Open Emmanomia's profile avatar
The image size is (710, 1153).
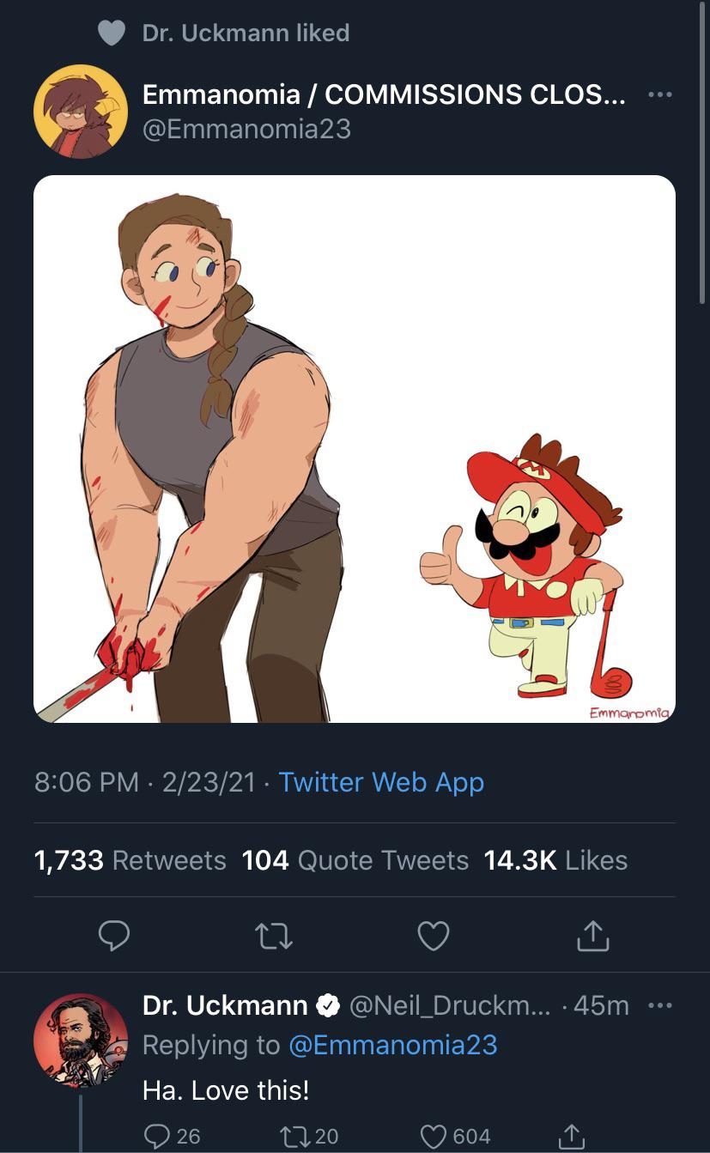81,112
